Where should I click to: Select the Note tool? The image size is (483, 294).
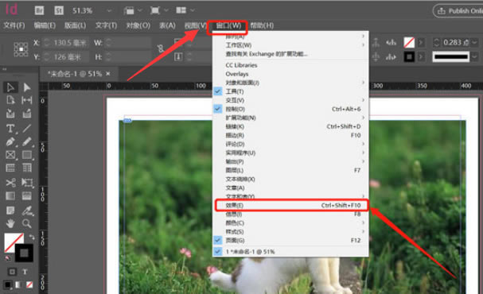click(10, 211)
